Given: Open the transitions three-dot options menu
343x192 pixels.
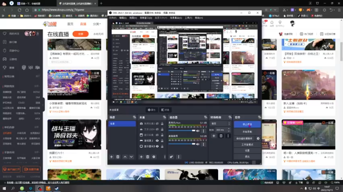Looking at the screenshot, I should coord(228,136).
